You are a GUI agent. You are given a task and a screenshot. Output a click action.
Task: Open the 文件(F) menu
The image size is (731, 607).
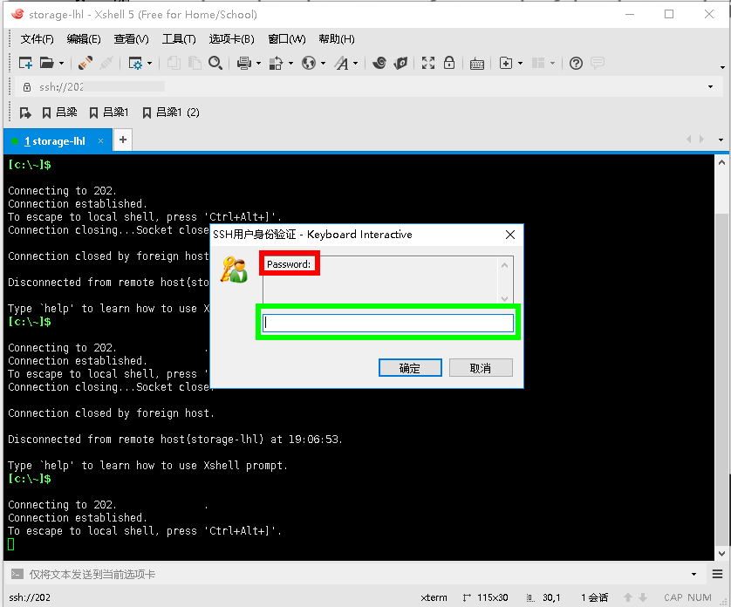coord(37,39)
